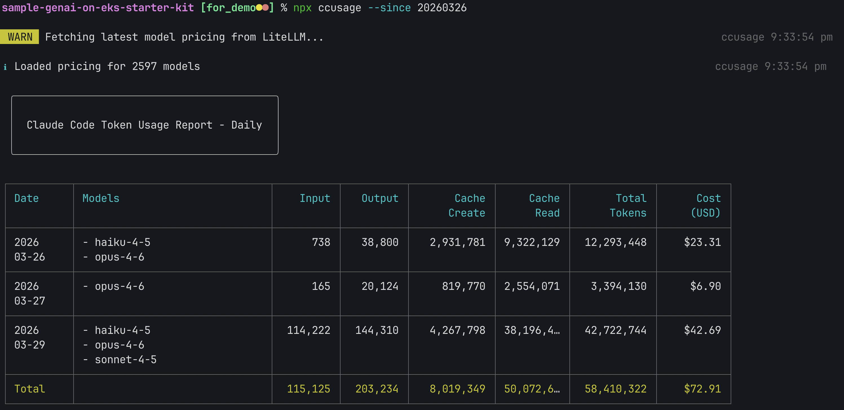Click the WARN badge label
Screen dimensions: 844x410
(x=20, y=37)
